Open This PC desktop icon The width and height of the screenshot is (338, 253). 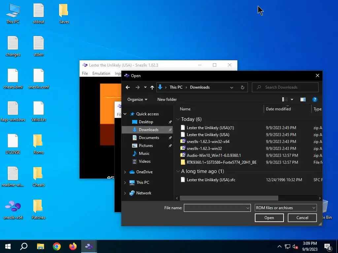click(x=13, y=13)
